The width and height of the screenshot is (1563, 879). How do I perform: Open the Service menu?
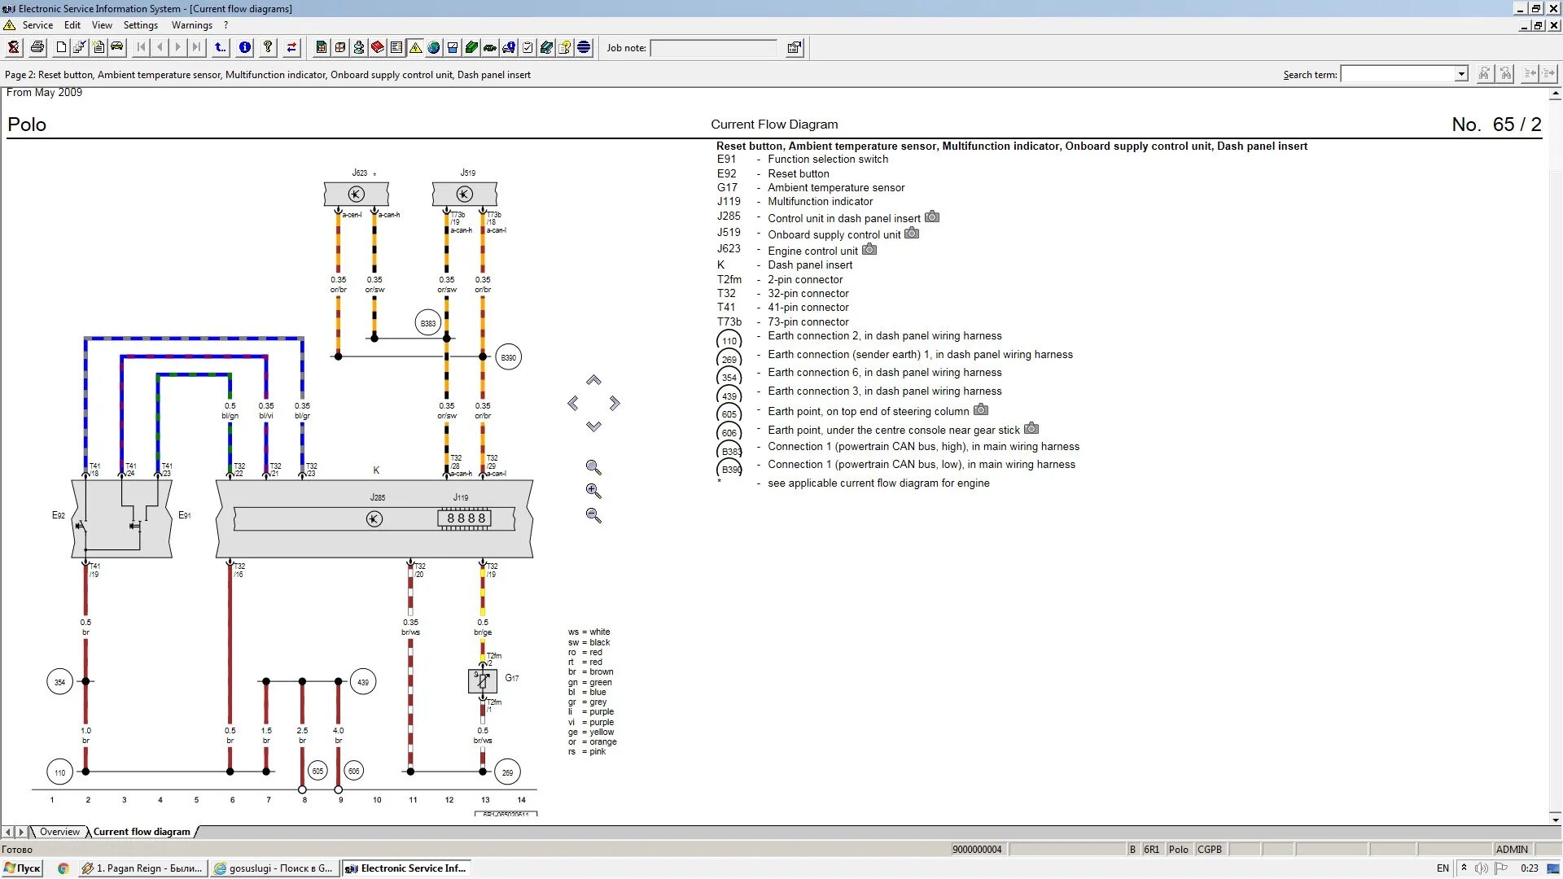[37, 24]
